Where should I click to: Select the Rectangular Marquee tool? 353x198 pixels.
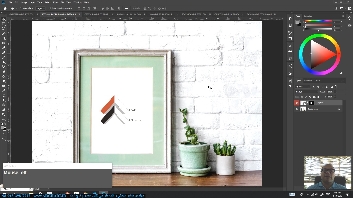pos(4,24)
